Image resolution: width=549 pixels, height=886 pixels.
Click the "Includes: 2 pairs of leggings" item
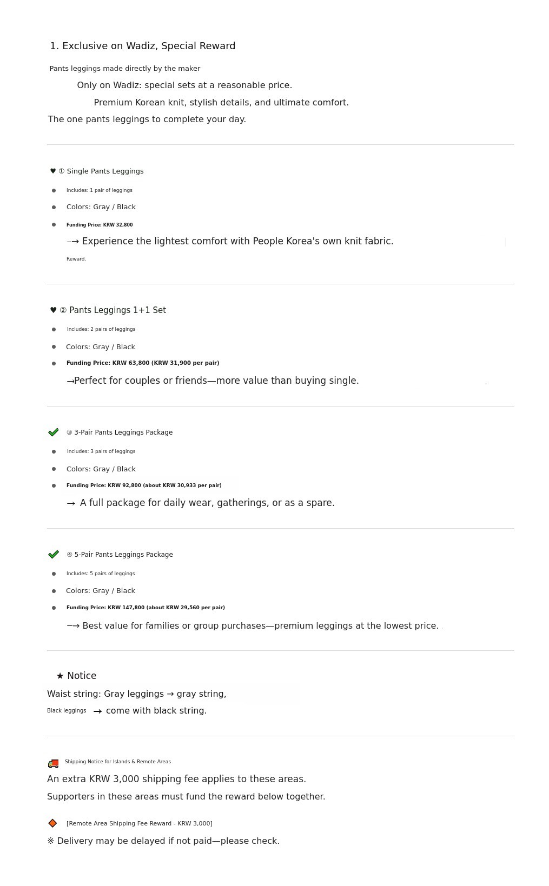[x=101, y=329]
